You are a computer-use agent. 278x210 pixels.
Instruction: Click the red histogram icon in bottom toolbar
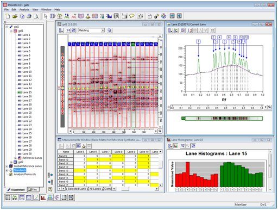(43, 197)
